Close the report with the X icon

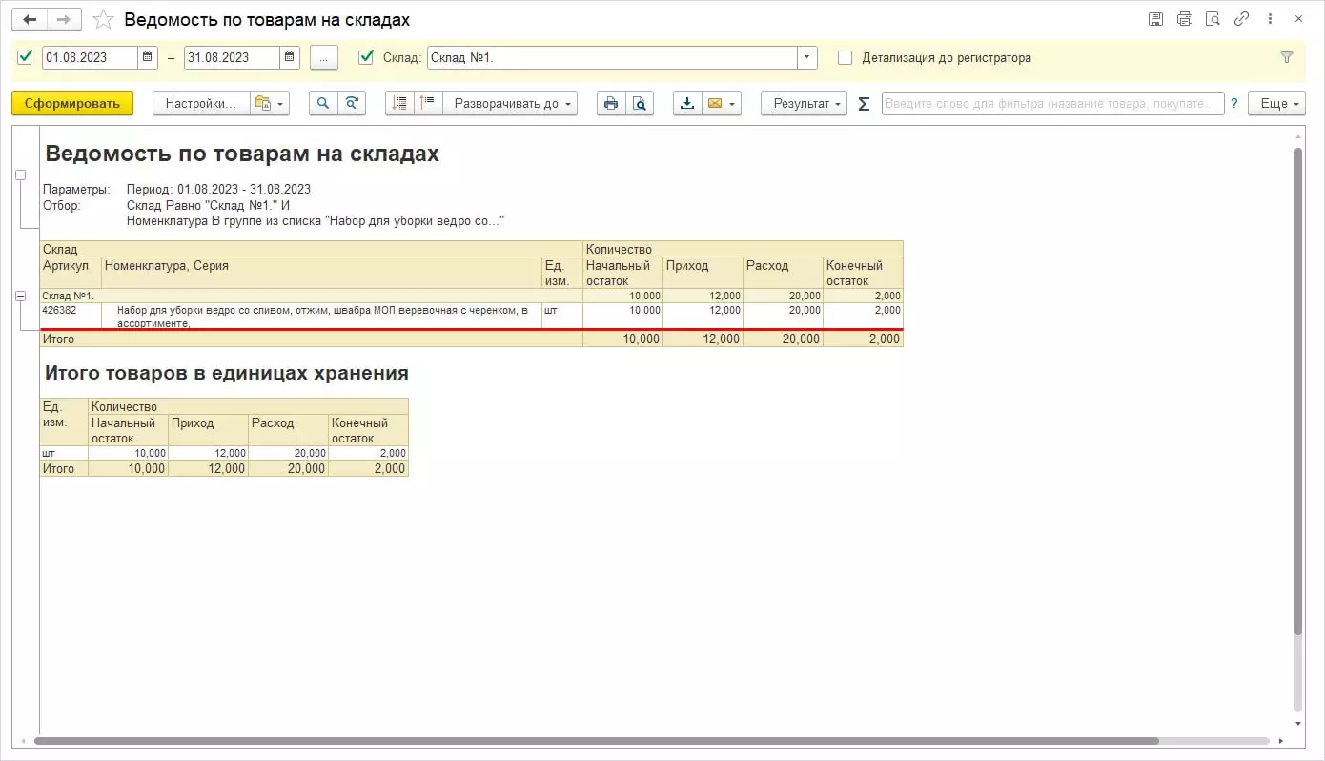click(x=1298, y=19)
